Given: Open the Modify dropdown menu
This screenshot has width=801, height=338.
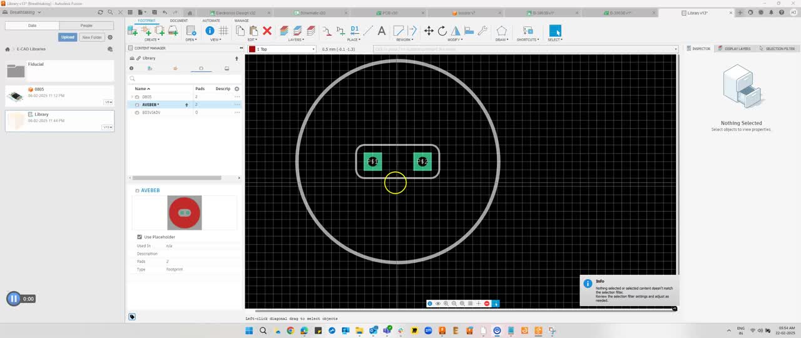Looking at the screenshot, I should point(455,39).
